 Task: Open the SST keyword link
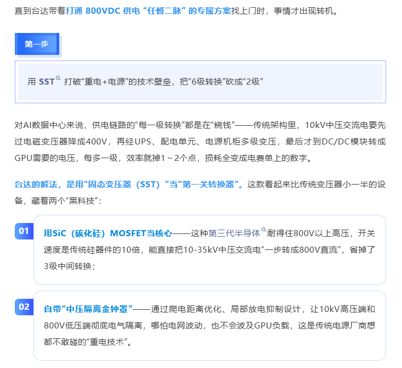point(46,82)
